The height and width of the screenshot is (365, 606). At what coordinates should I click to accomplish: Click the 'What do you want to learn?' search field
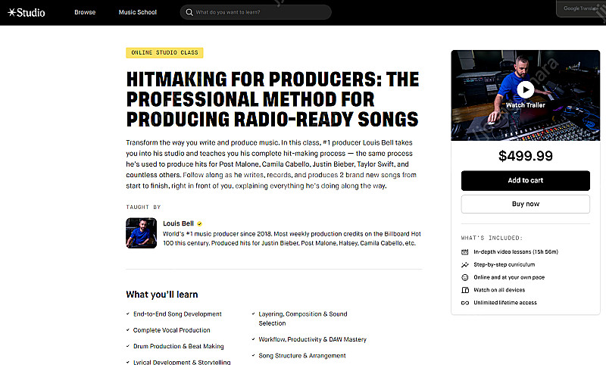(256, 12)
